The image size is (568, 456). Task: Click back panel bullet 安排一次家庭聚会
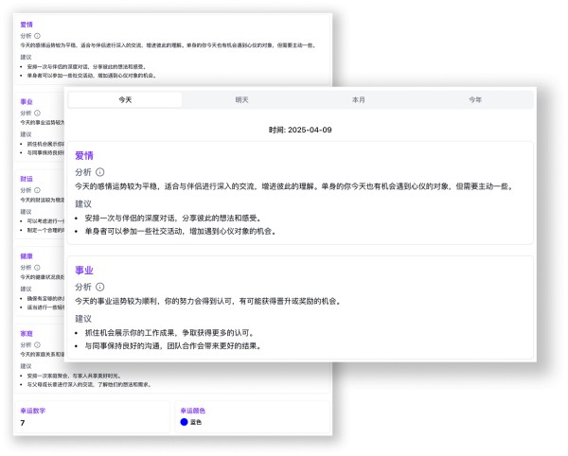[49, 376]
